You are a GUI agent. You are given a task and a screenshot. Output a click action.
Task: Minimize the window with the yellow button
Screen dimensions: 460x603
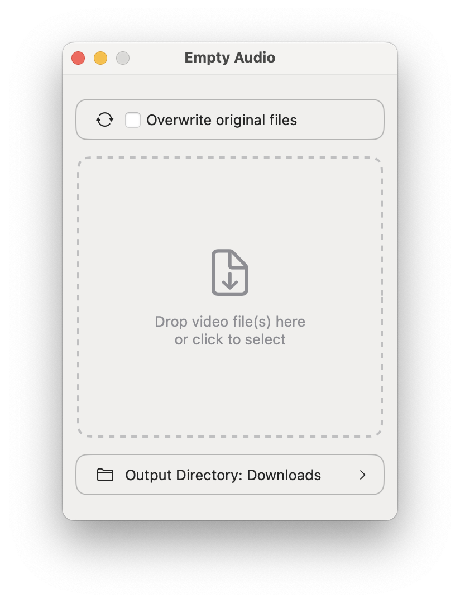pos(100,58)
